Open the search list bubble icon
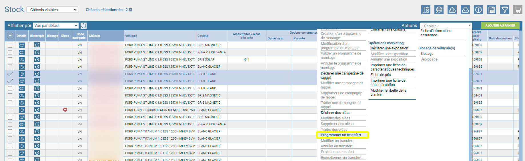 point(439,10)
